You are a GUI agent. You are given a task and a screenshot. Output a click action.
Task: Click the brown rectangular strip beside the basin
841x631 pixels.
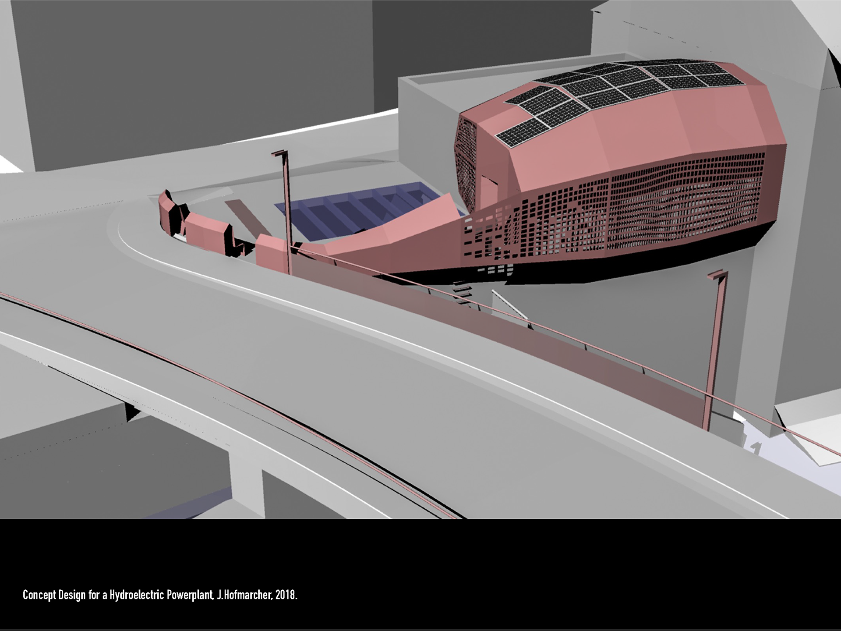coord(248,218)
